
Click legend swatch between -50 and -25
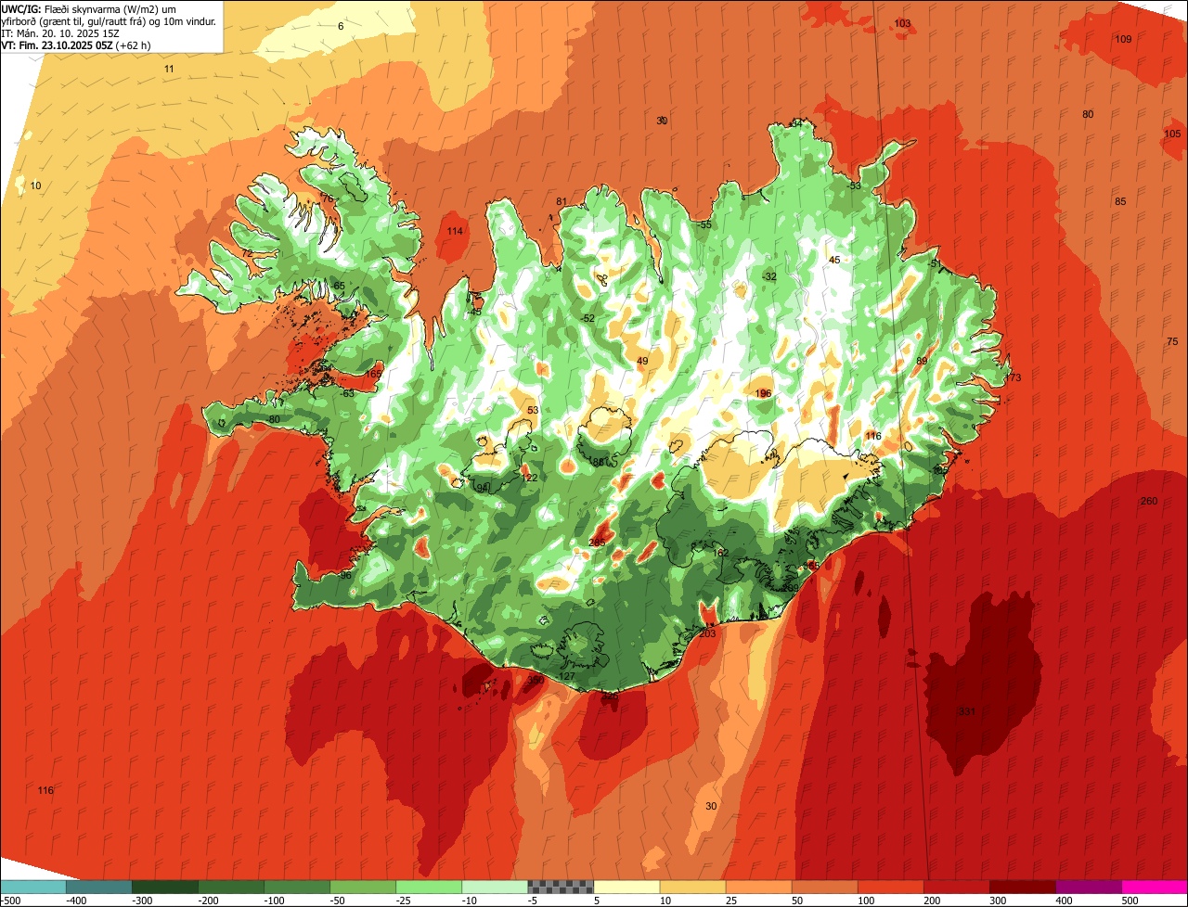coord(363,887)
